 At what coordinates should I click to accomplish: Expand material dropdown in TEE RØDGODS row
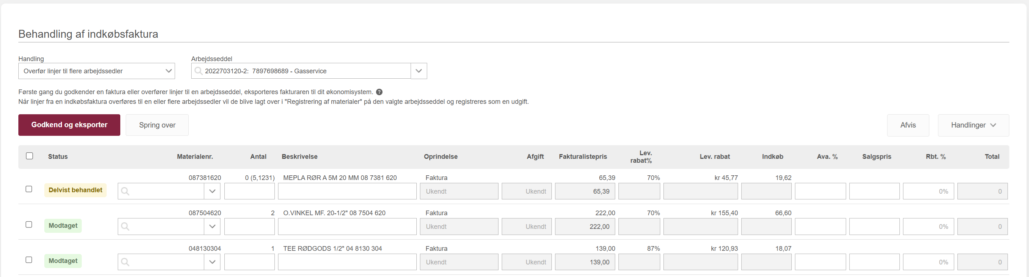(x=212, y=262)
